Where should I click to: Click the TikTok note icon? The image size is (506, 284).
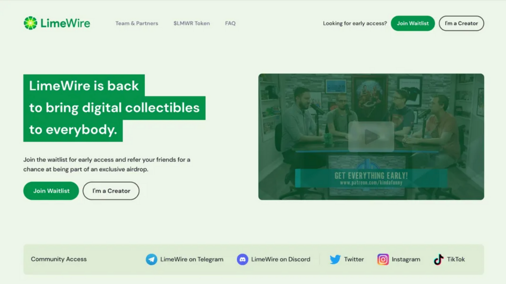coord(439,259)
